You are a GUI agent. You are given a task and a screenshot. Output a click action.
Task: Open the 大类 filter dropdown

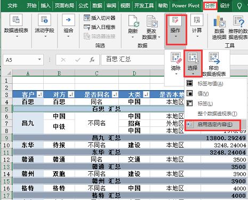(x=147, y=94)
